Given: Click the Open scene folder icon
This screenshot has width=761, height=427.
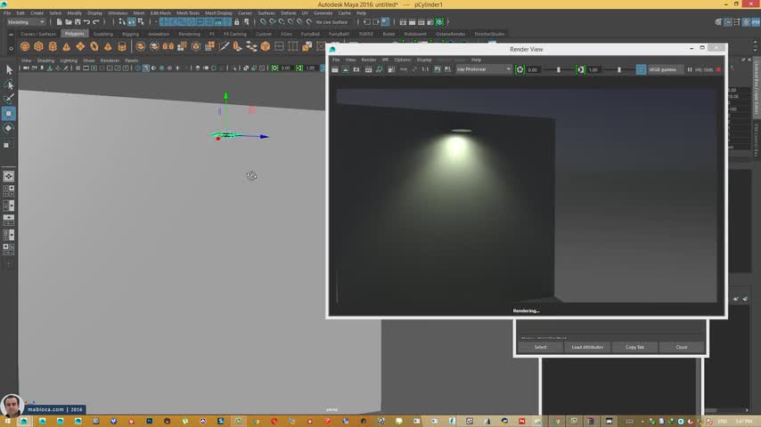Looking at the screenshot, I should [x=69, y=22].
